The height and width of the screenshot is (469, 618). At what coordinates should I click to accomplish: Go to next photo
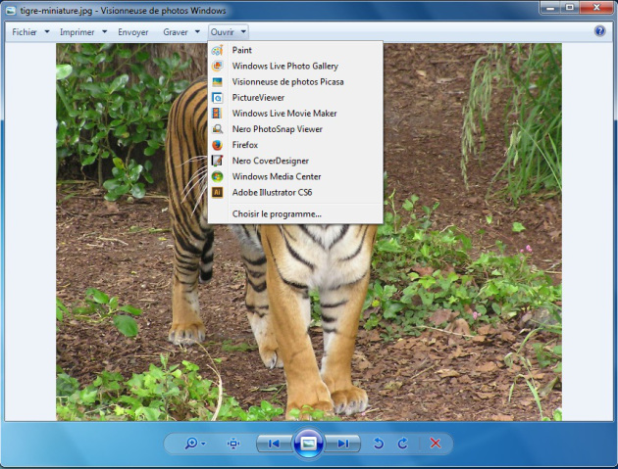343,444
